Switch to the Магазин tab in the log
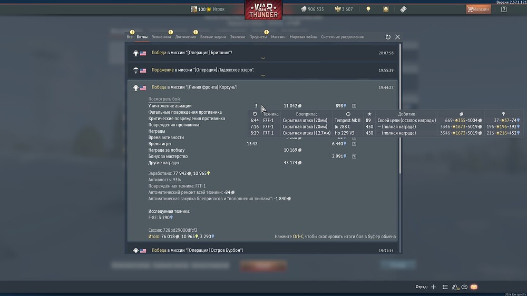The height and width of the screenshot is (296, 527). [x=278, y=37]
